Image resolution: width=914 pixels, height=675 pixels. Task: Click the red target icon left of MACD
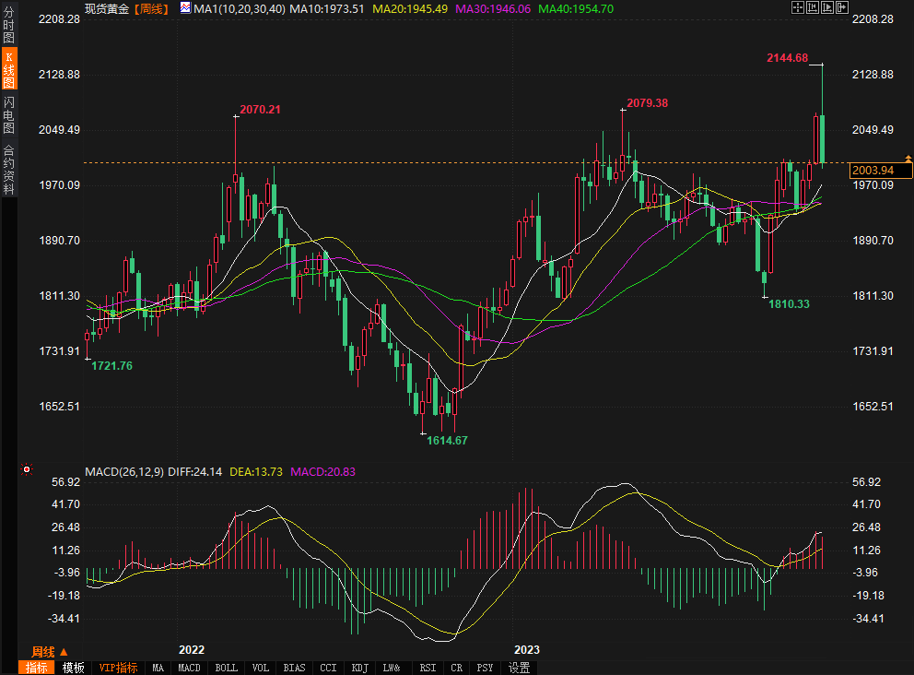click(27, 469)
